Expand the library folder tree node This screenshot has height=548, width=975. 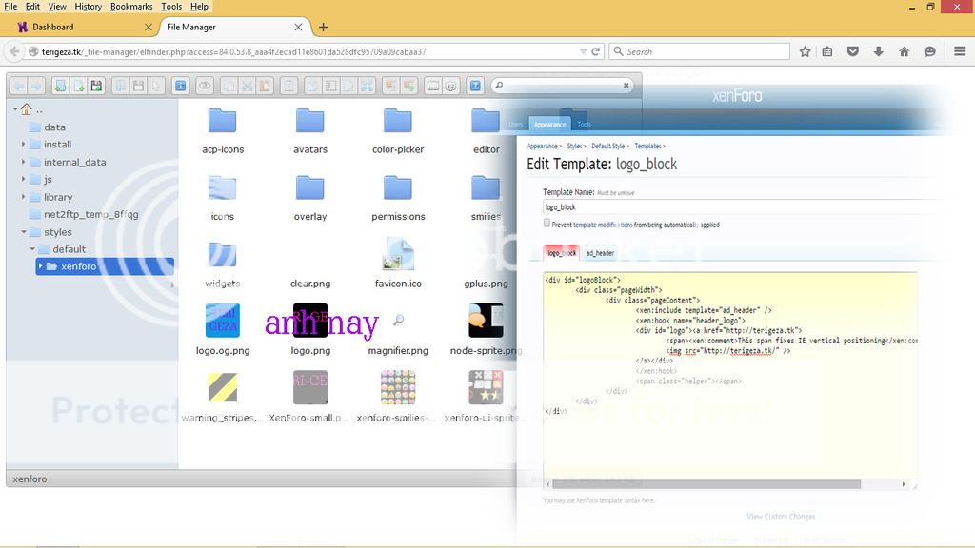pyautogui.click(x=23, y=197)
